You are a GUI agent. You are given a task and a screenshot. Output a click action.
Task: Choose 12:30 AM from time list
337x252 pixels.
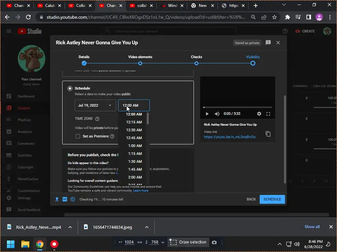click(x=134, y=130)
